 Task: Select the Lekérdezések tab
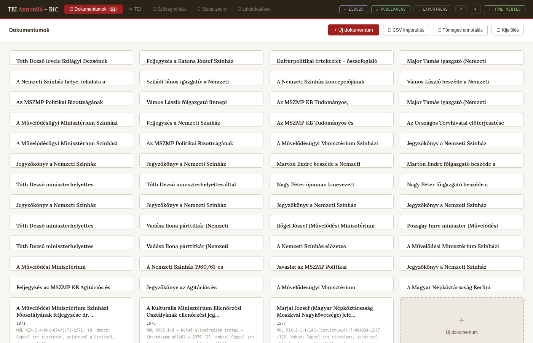click(254, 9)
